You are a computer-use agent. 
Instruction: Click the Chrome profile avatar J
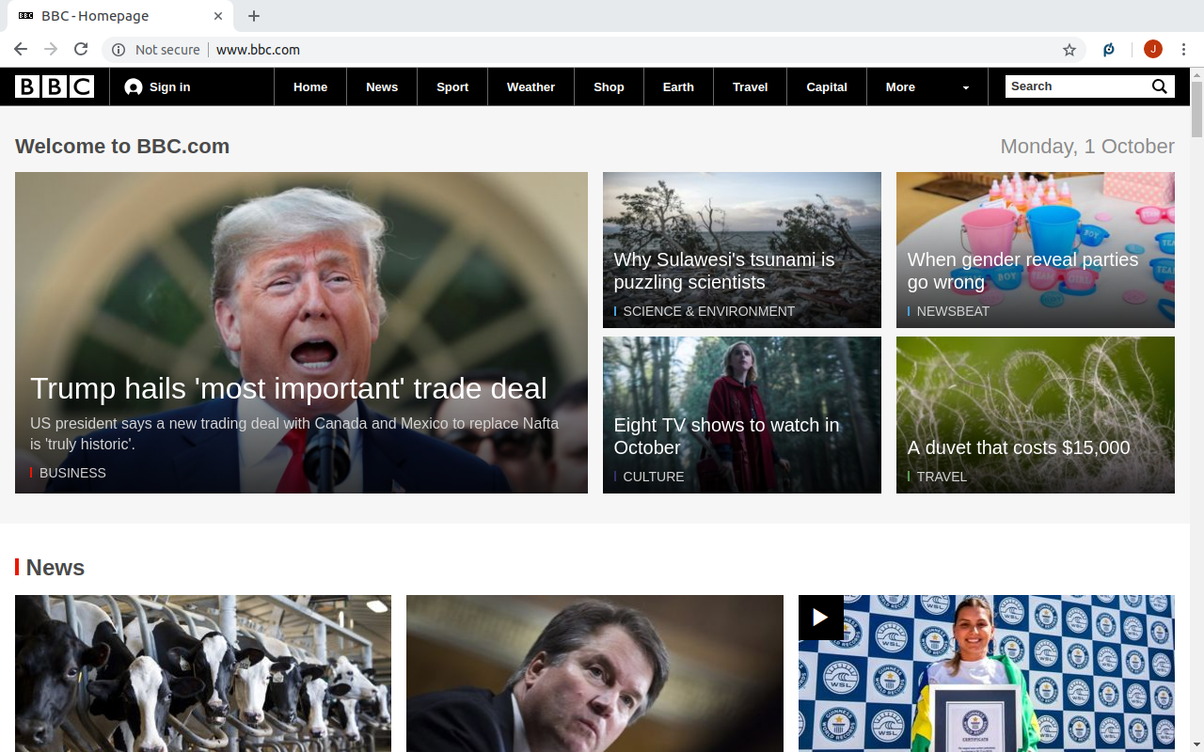tap(1153, 49)
